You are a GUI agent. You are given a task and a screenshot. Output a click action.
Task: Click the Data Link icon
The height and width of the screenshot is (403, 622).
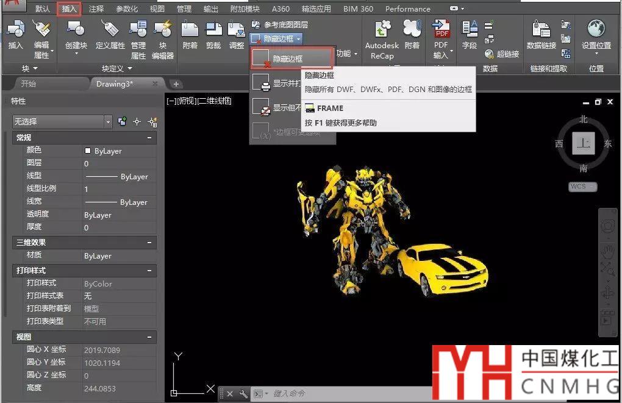point(541,30)
